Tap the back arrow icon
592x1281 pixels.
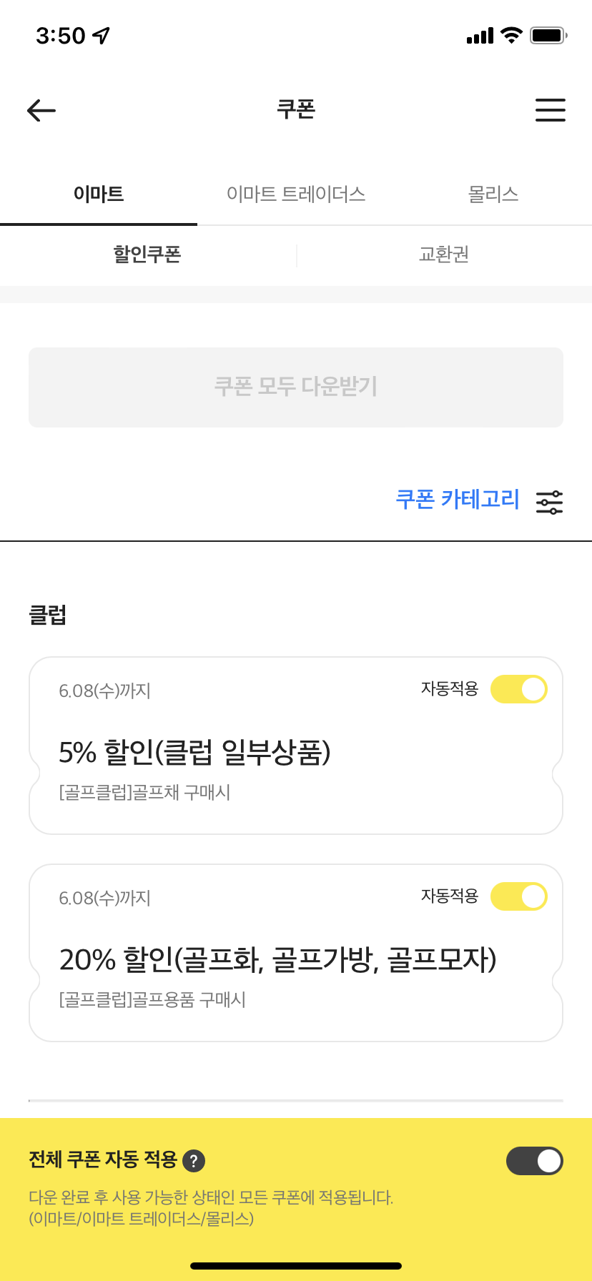[41, 110]
